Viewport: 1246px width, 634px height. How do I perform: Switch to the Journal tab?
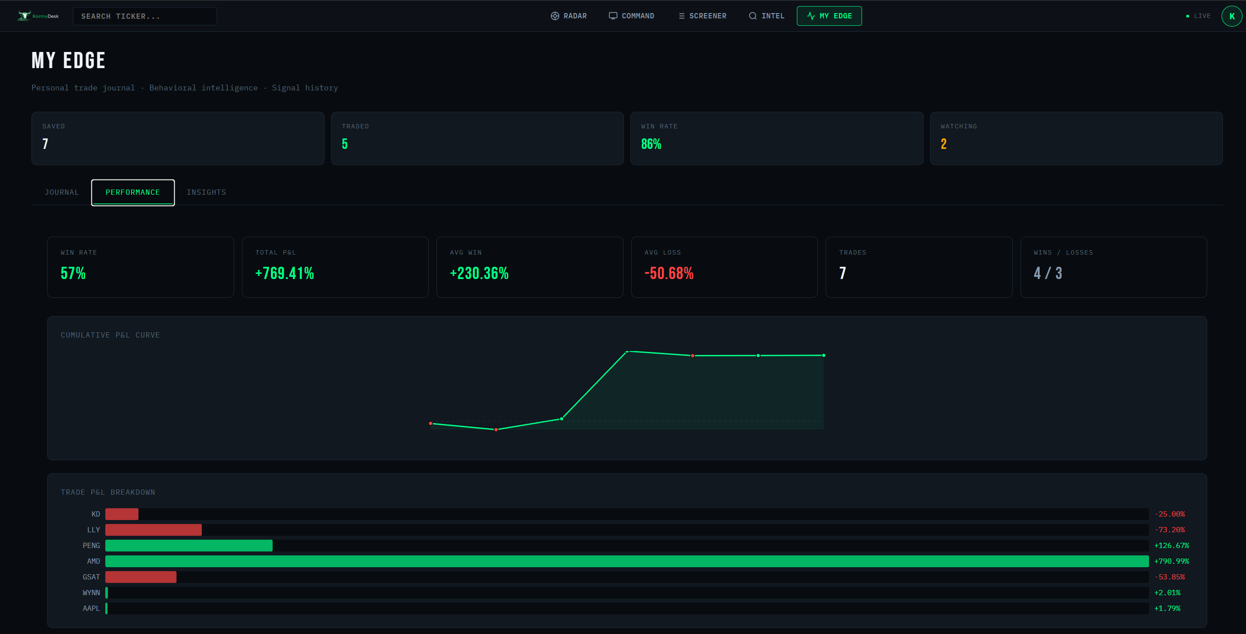(62, 193)
